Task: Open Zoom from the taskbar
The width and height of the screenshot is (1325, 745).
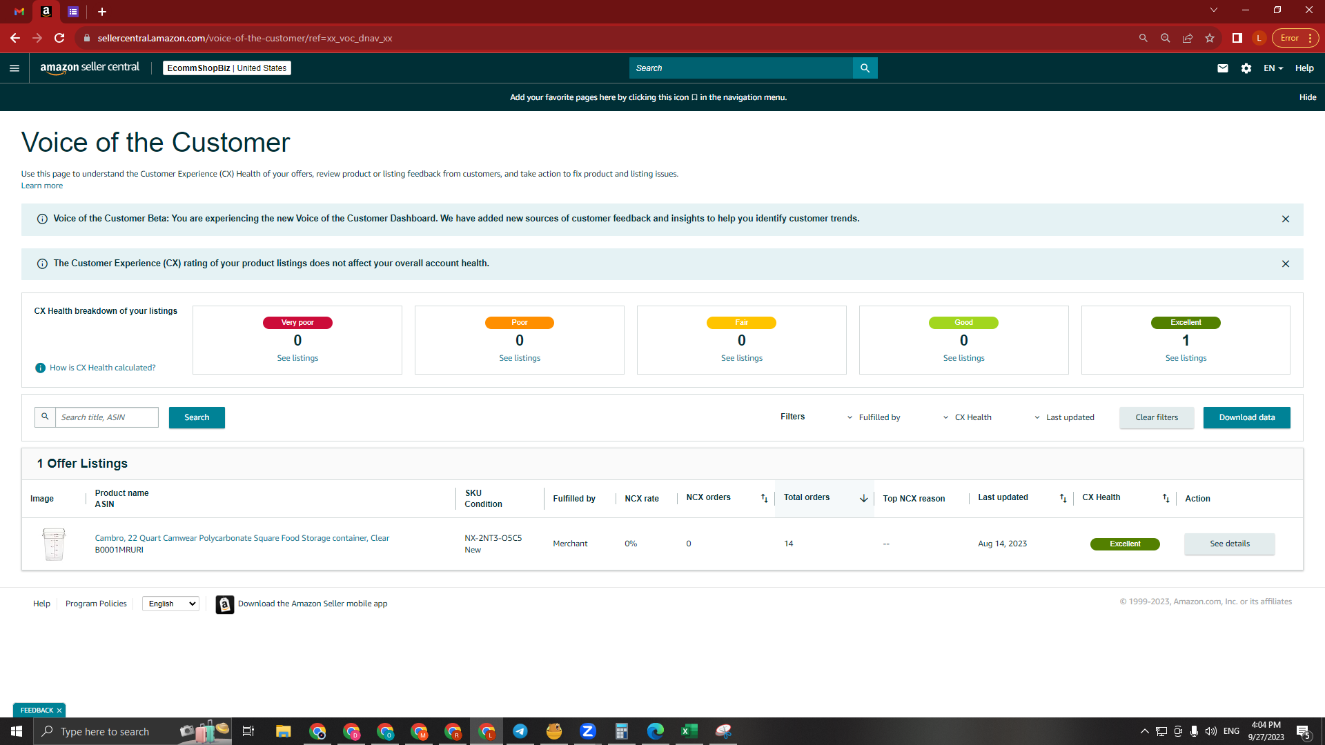Action: tap(587, 731)
